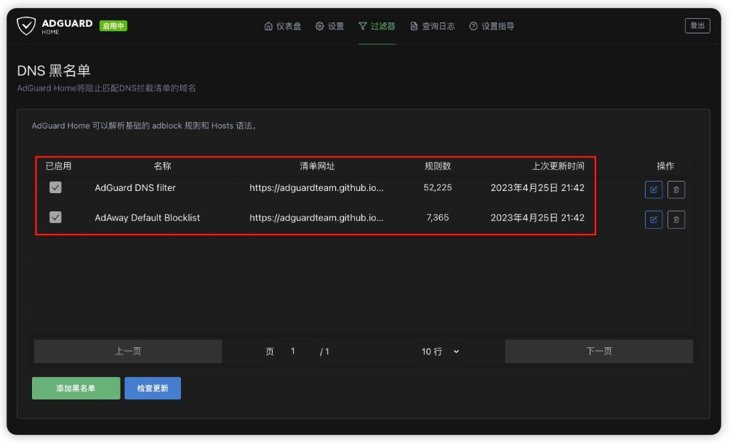Click the 添加黑名单 add blocklist button

(76, 388)
